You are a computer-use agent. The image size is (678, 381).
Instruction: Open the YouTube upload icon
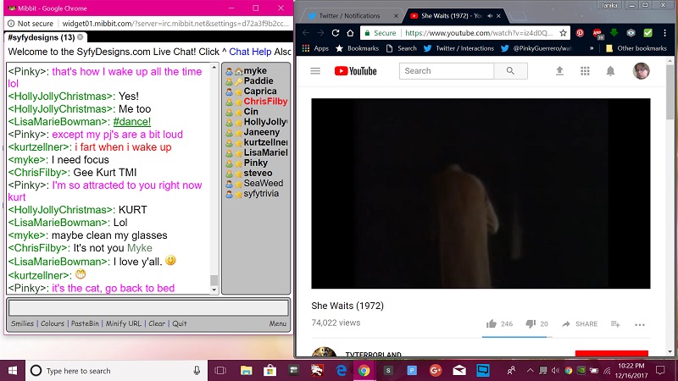pos(559,71)
